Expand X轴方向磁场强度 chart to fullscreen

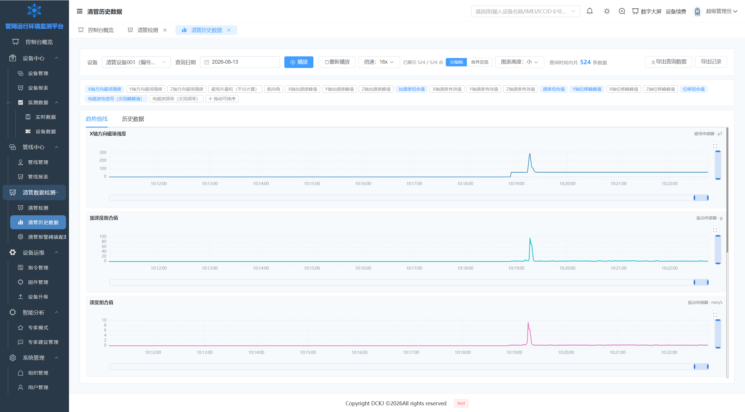[x=715, y=146]
